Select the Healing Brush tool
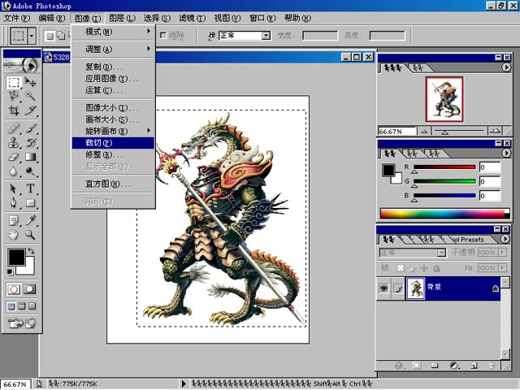Screen dimensions: 520x390 pyautogui.click(x=14, y=128)
